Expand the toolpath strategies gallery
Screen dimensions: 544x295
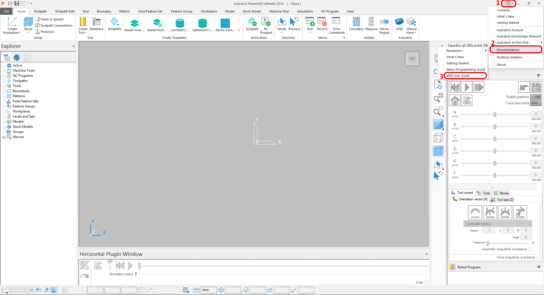click(239, 30)
